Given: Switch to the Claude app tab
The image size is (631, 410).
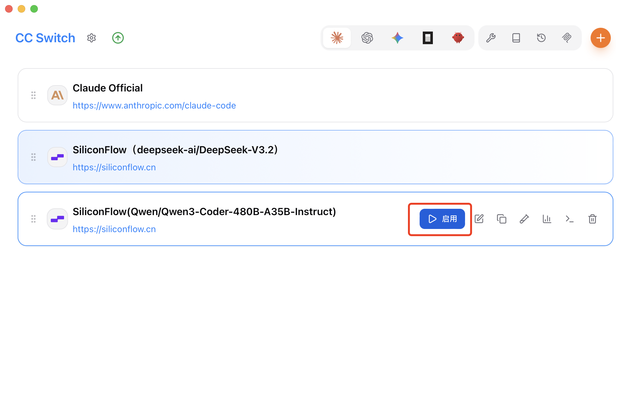Looking at the screenshot, I should click(337, 38).
